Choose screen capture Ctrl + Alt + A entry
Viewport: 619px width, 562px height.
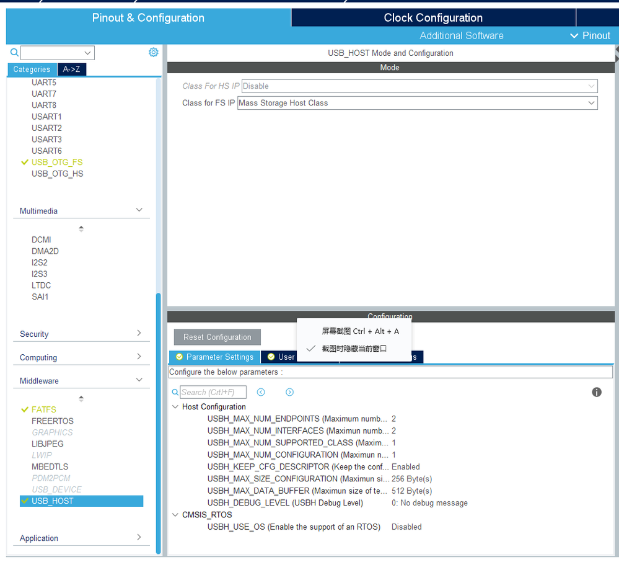[360, 331]
